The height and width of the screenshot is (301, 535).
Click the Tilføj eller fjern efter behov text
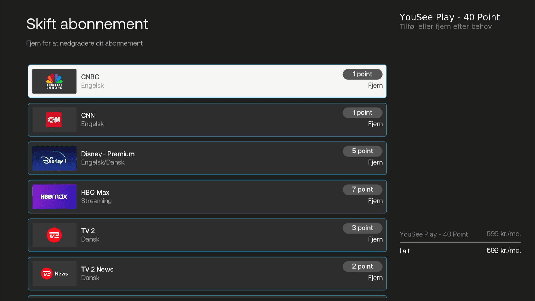coord(445,27)
